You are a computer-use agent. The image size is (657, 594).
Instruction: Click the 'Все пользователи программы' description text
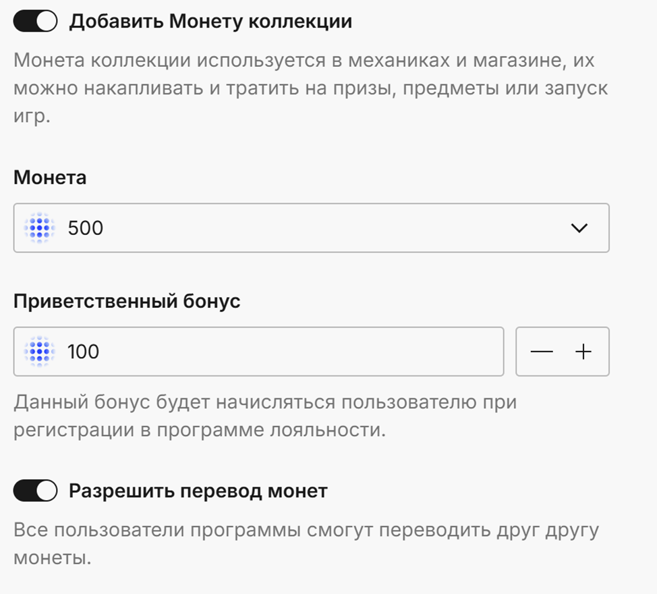[x=306, y=543]
